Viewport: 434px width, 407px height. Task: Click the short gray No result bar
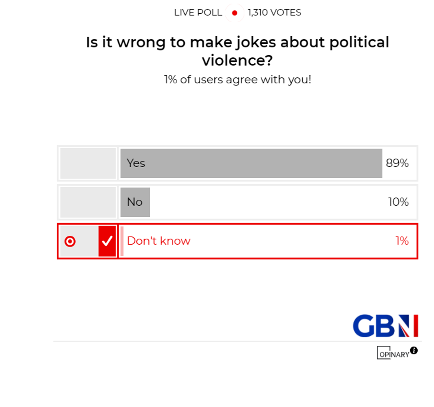[135, 202]
